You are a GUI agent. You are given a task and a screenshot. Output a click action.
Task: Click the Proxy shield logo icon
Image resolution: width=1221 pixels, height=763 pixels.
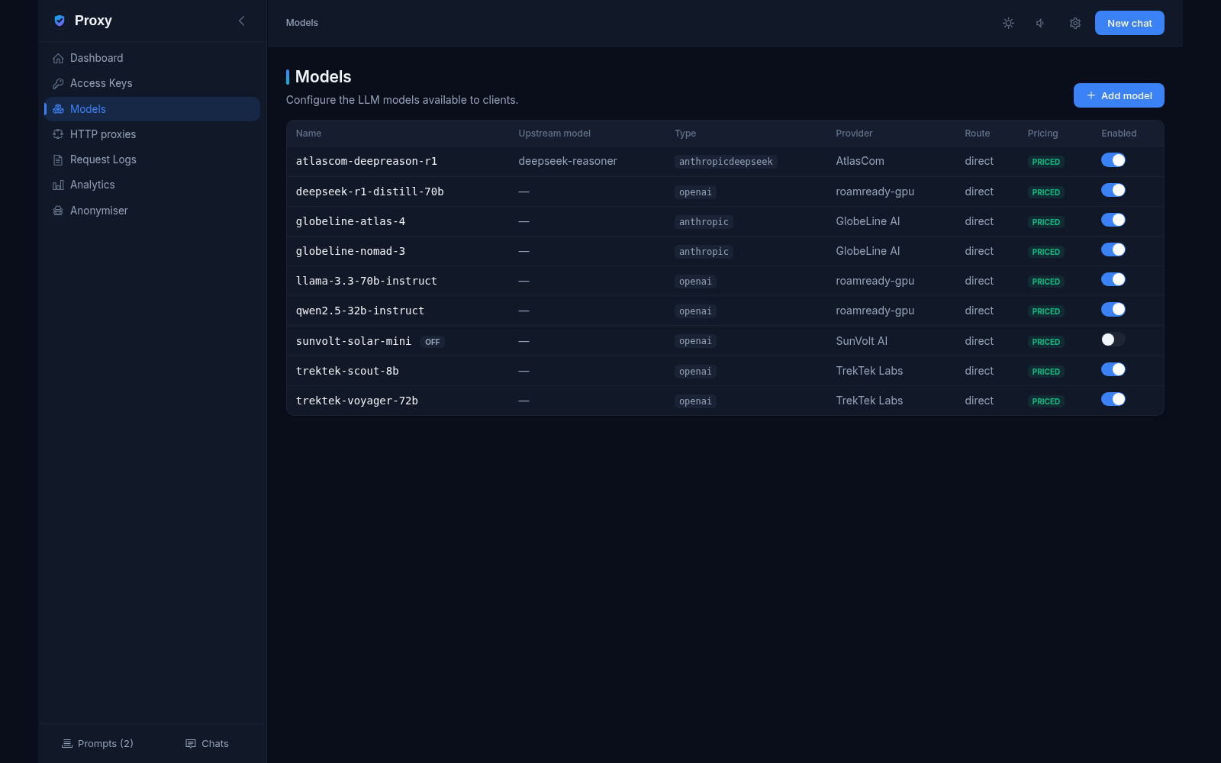60,21
